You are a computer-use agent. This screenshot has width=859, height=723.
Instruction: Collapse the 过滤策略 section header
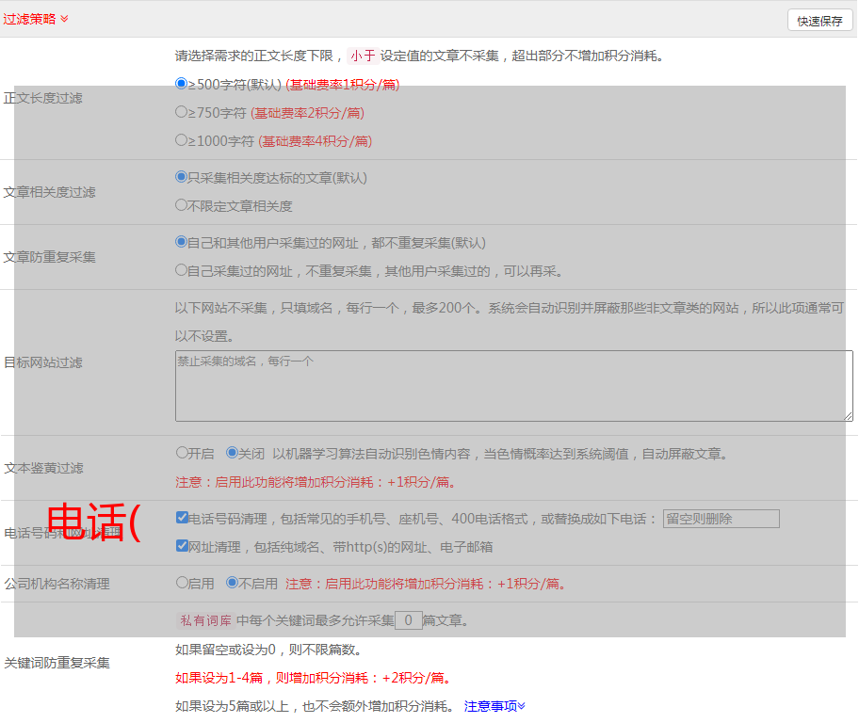coord(36,19)
